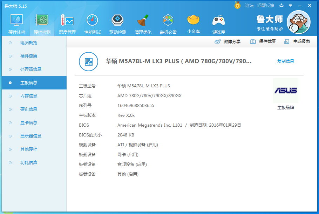Click the 主板品牌 label under logo
The height and width of the screenshot is (214, 319).
pyautogui.click(x=286, y=108)
